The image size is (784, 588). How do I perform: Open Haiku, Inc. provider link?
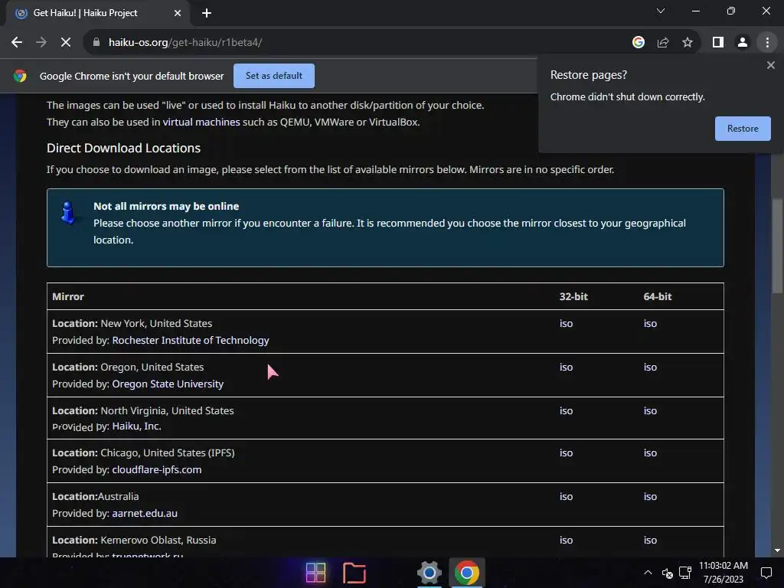point(136,426)
